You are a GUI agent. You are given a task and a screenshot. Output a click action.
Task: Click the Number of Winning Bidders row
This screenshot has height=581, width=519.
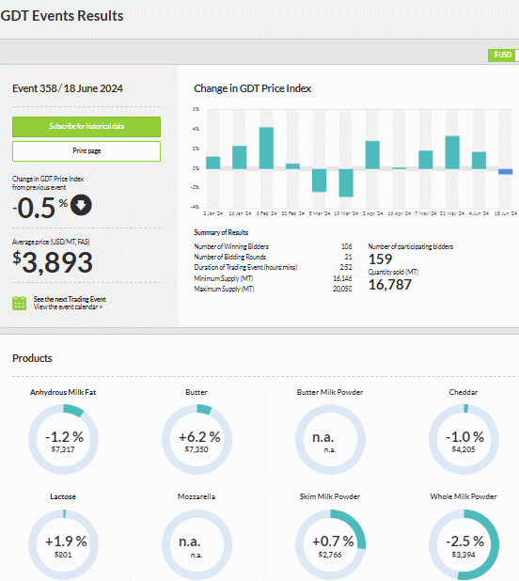click(273, 246)
